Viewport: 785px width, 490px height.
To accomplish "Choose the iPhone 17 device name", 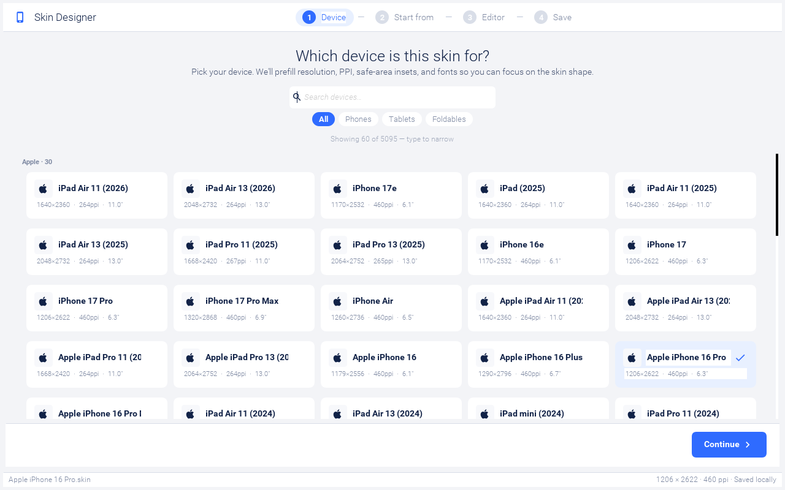I will pyautogui.click(x=667, y=244).
